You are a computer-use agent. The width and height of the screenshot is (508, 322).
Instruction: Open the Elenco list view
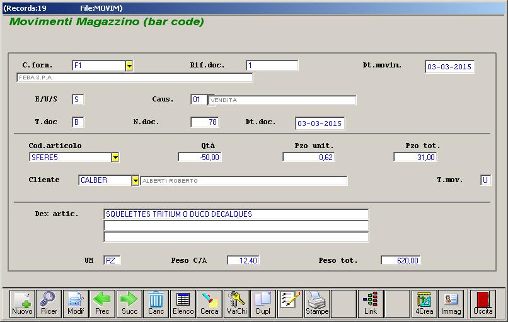183,303
